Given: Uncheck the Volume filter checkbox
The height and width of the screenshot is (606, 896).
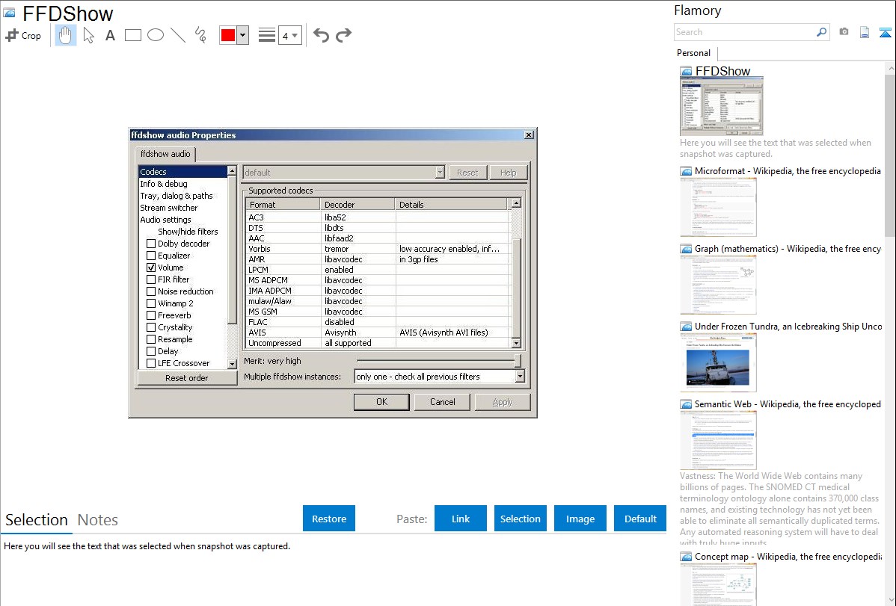Looking at the screenshot, I should click(x=151, y=268).
